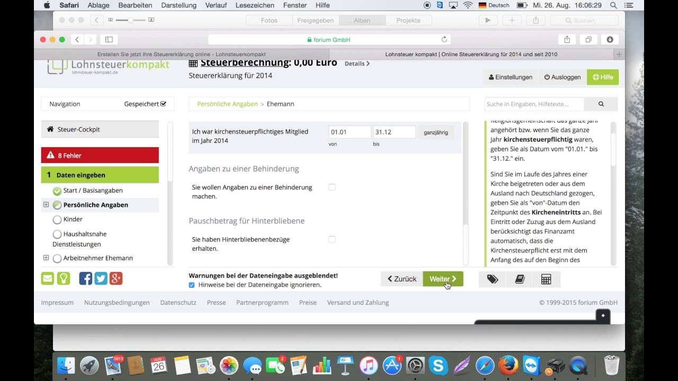The image size is (678, 381).
Task: Expand Steuerberechnung Details
Action: [x=357, y=63]
